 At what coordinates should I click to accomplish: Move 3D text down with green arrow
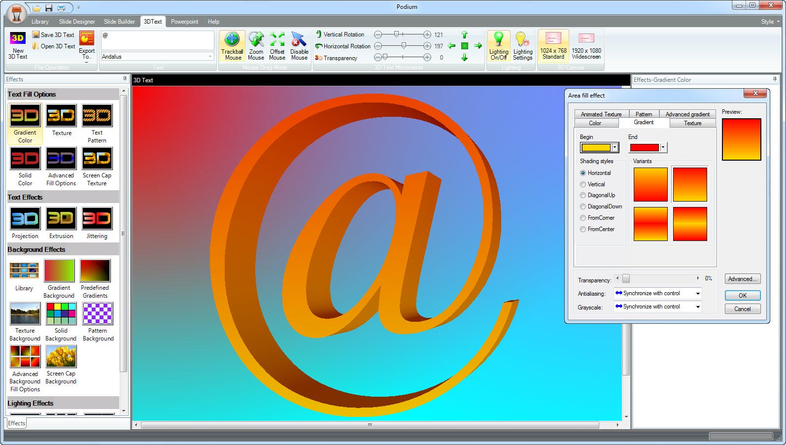pyautogui.click(x=464, y=58)
